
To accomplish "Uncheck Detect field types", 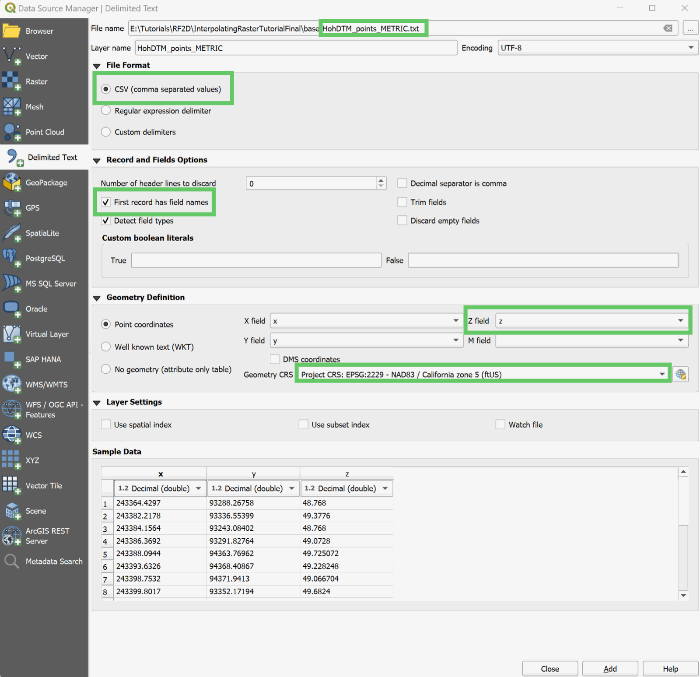I will coord(106,221).
